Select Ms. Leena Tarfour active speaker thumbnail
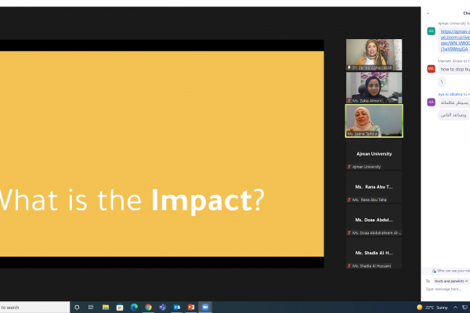This screenshot has height=313, width=470. 374,121
